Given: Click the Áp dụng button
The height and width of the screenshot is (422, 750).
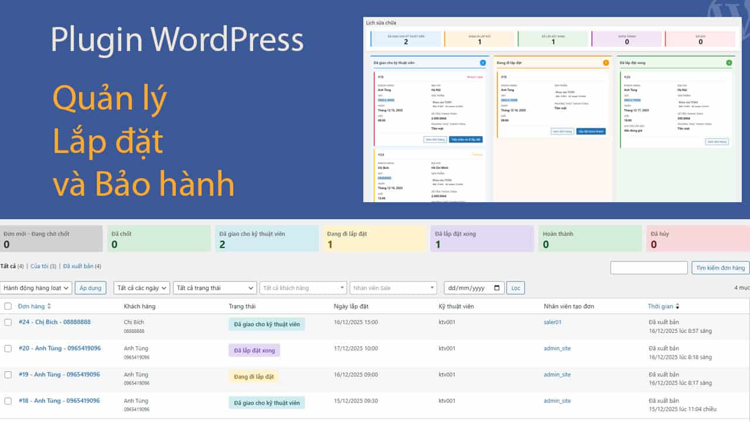Looking at the screenshot, I should coord(90,288).
